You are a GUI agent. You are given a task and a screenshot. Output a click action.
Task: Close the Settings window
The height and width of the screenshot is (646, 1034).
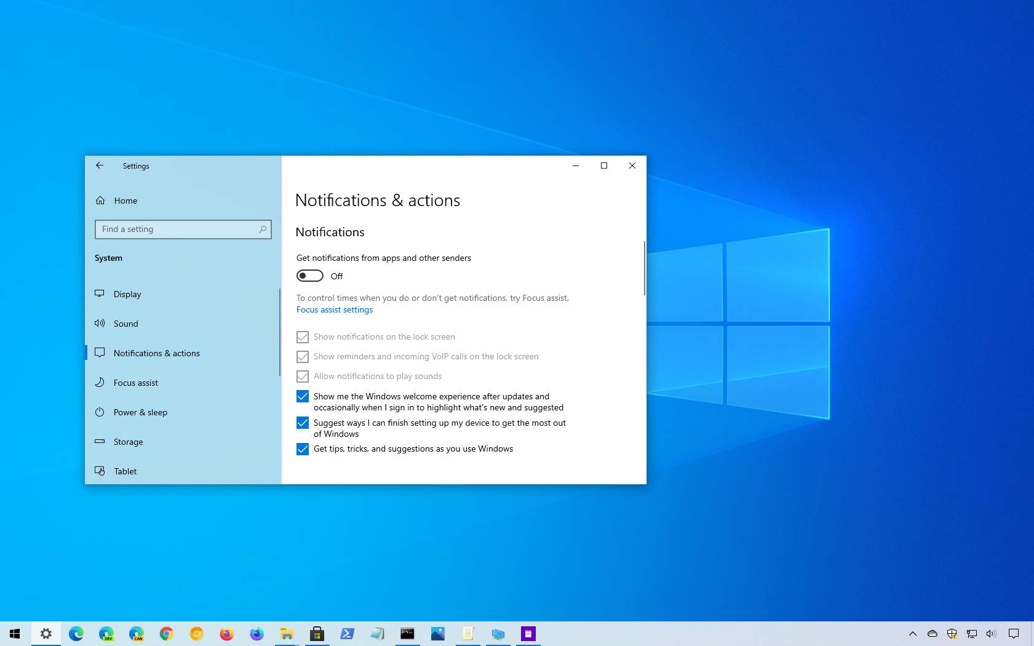click(x=632, y=165)
